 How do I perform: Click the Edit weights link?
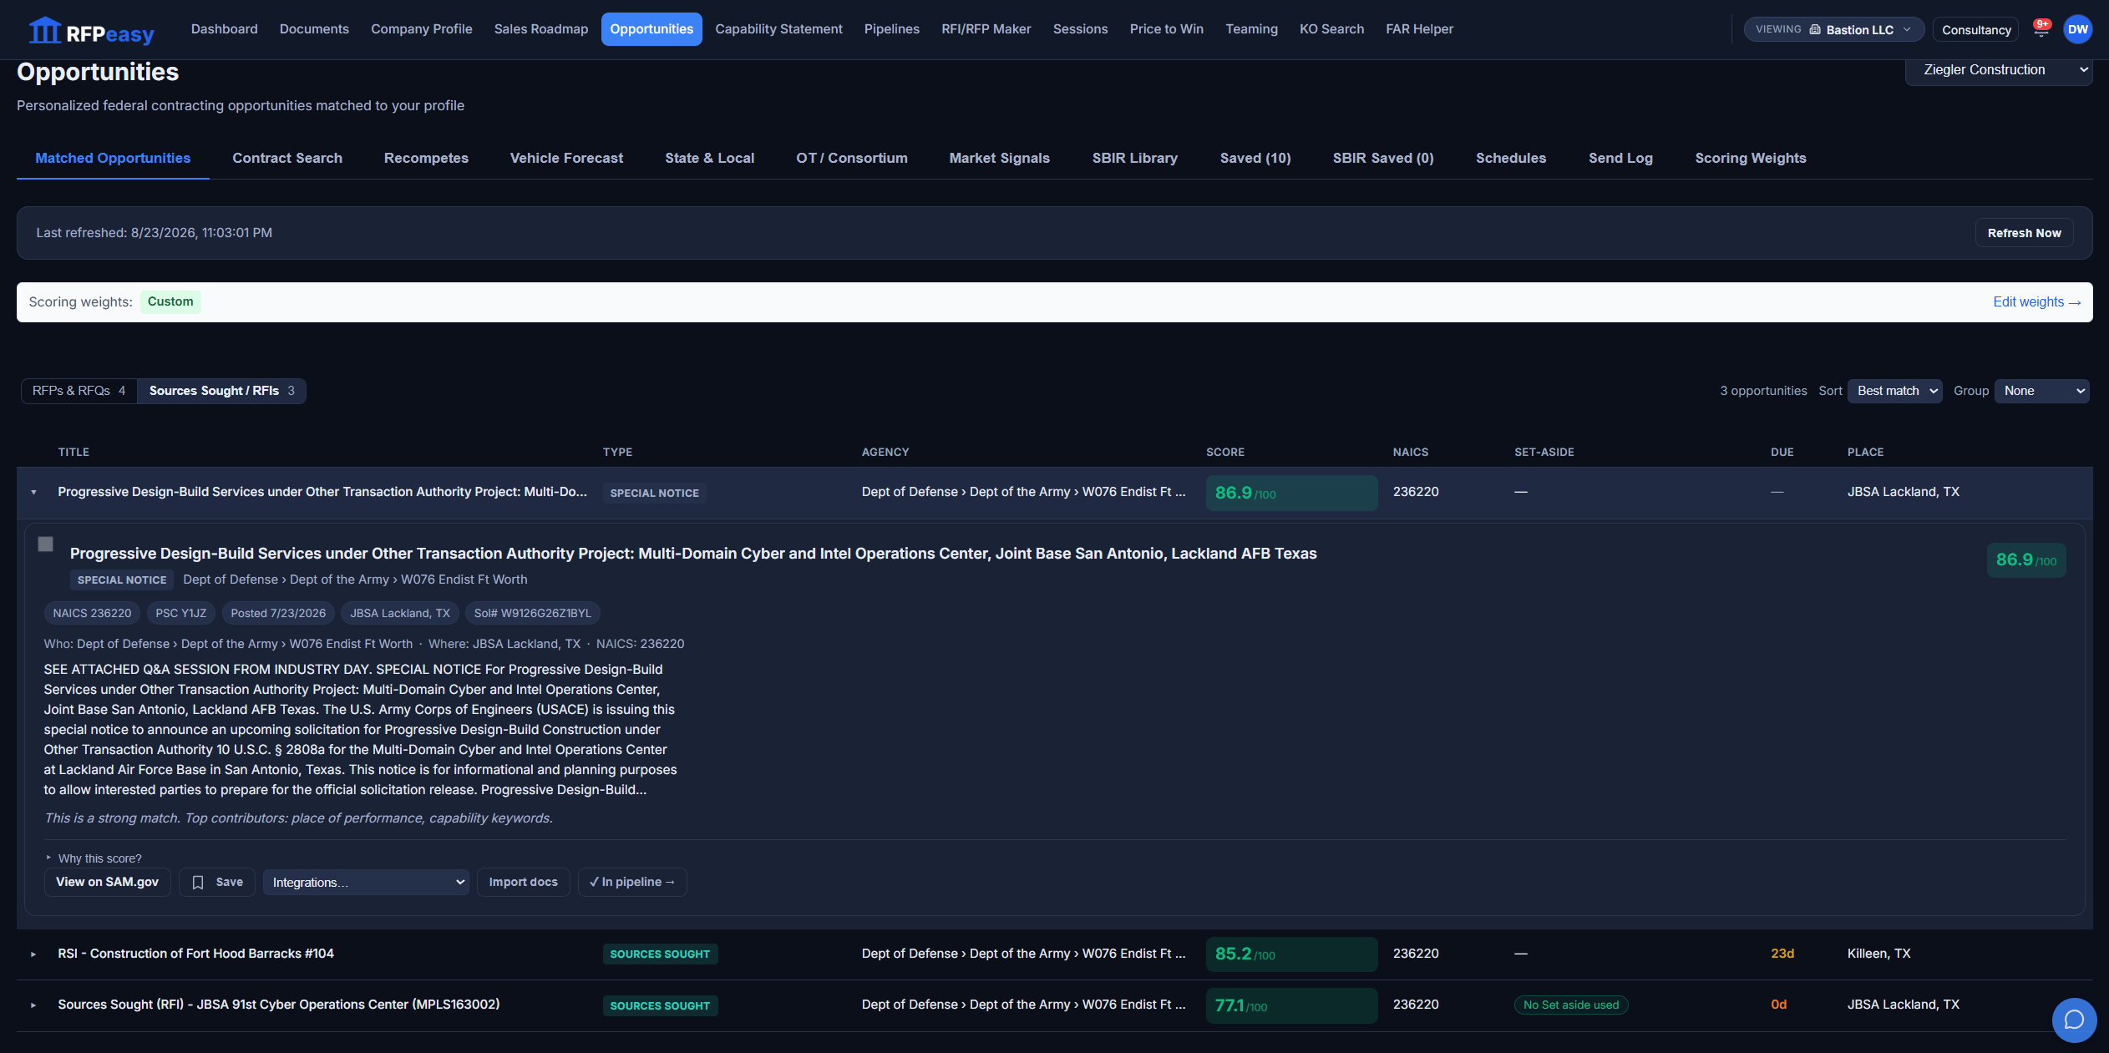coord(2036,302)
